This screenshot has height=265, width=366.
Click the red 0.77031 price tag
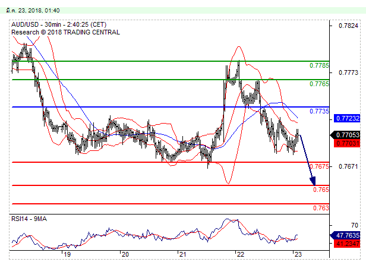[x=347, y=143]
